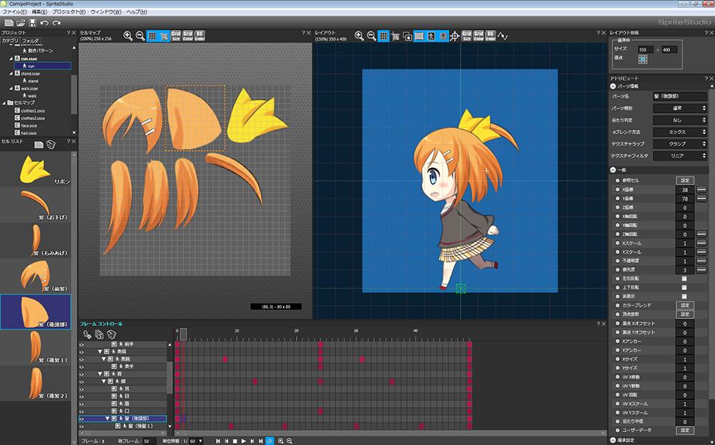Click the play button in playback controls
The image size is (715, 445).
pos(244,441)
